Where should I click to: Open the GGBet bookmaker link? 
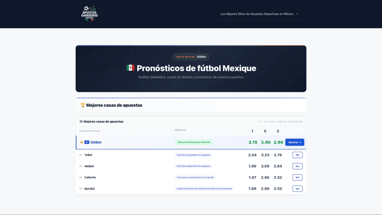click(96, 142)
